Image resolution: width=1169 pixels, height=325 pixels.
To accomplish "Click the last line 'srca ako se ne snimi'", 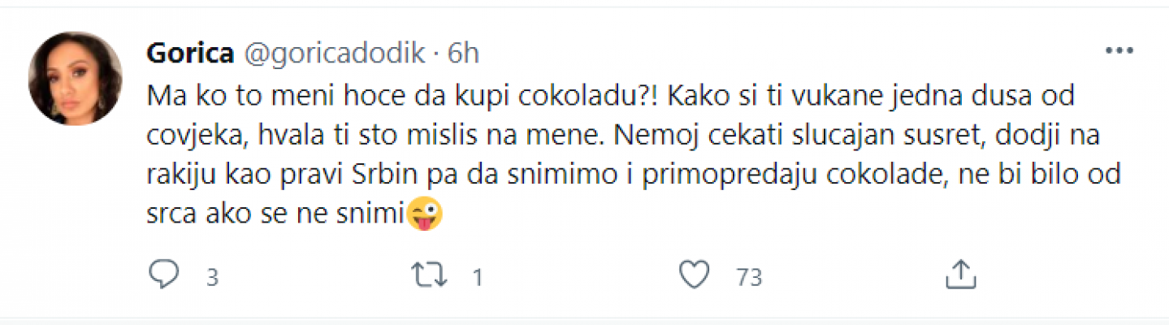I will (275, 214).
